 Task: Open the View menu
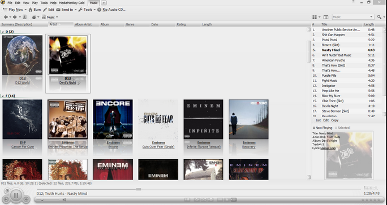pos(26,3)
